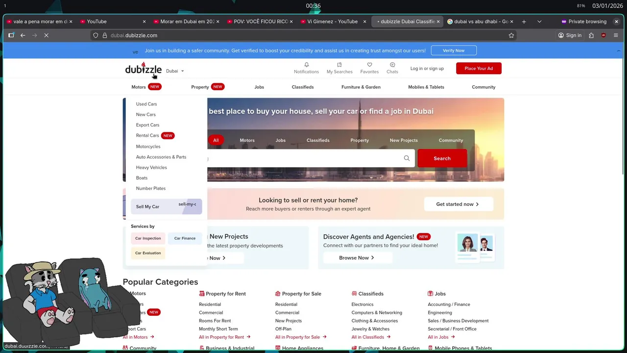Open a new browser tab
This screenshot has width=627, height=353.
tap(524, 22)
